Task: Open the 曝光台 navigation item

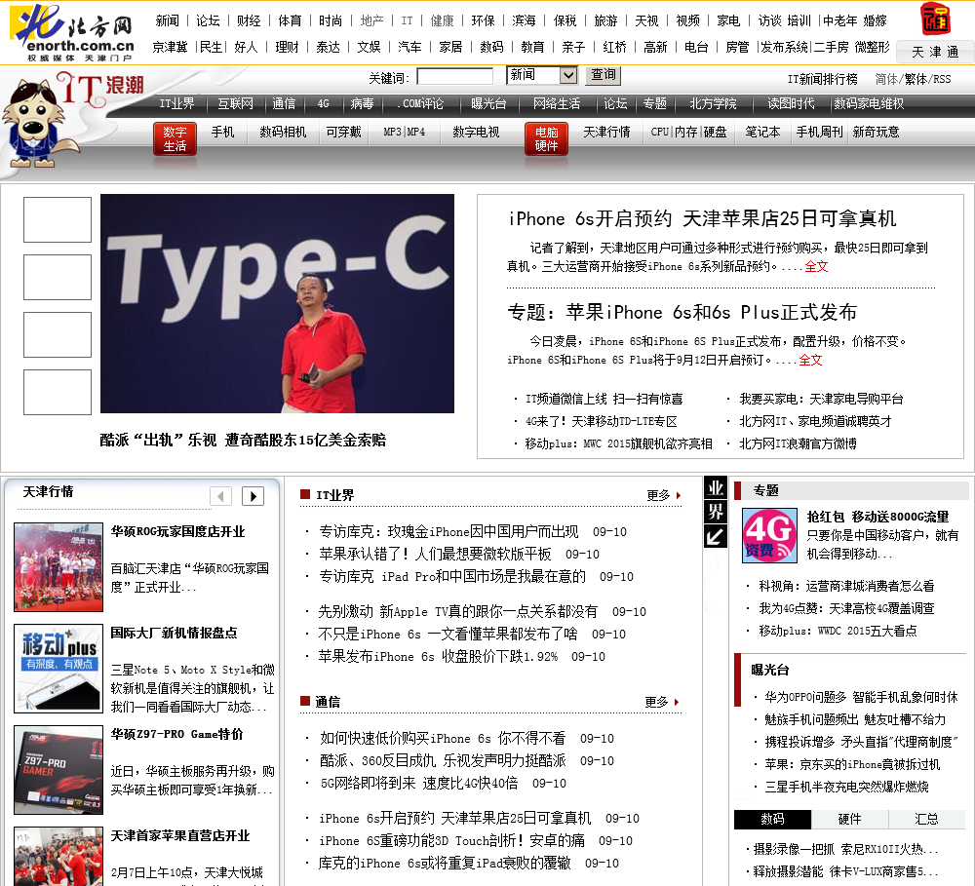Action: coord(488,104)
